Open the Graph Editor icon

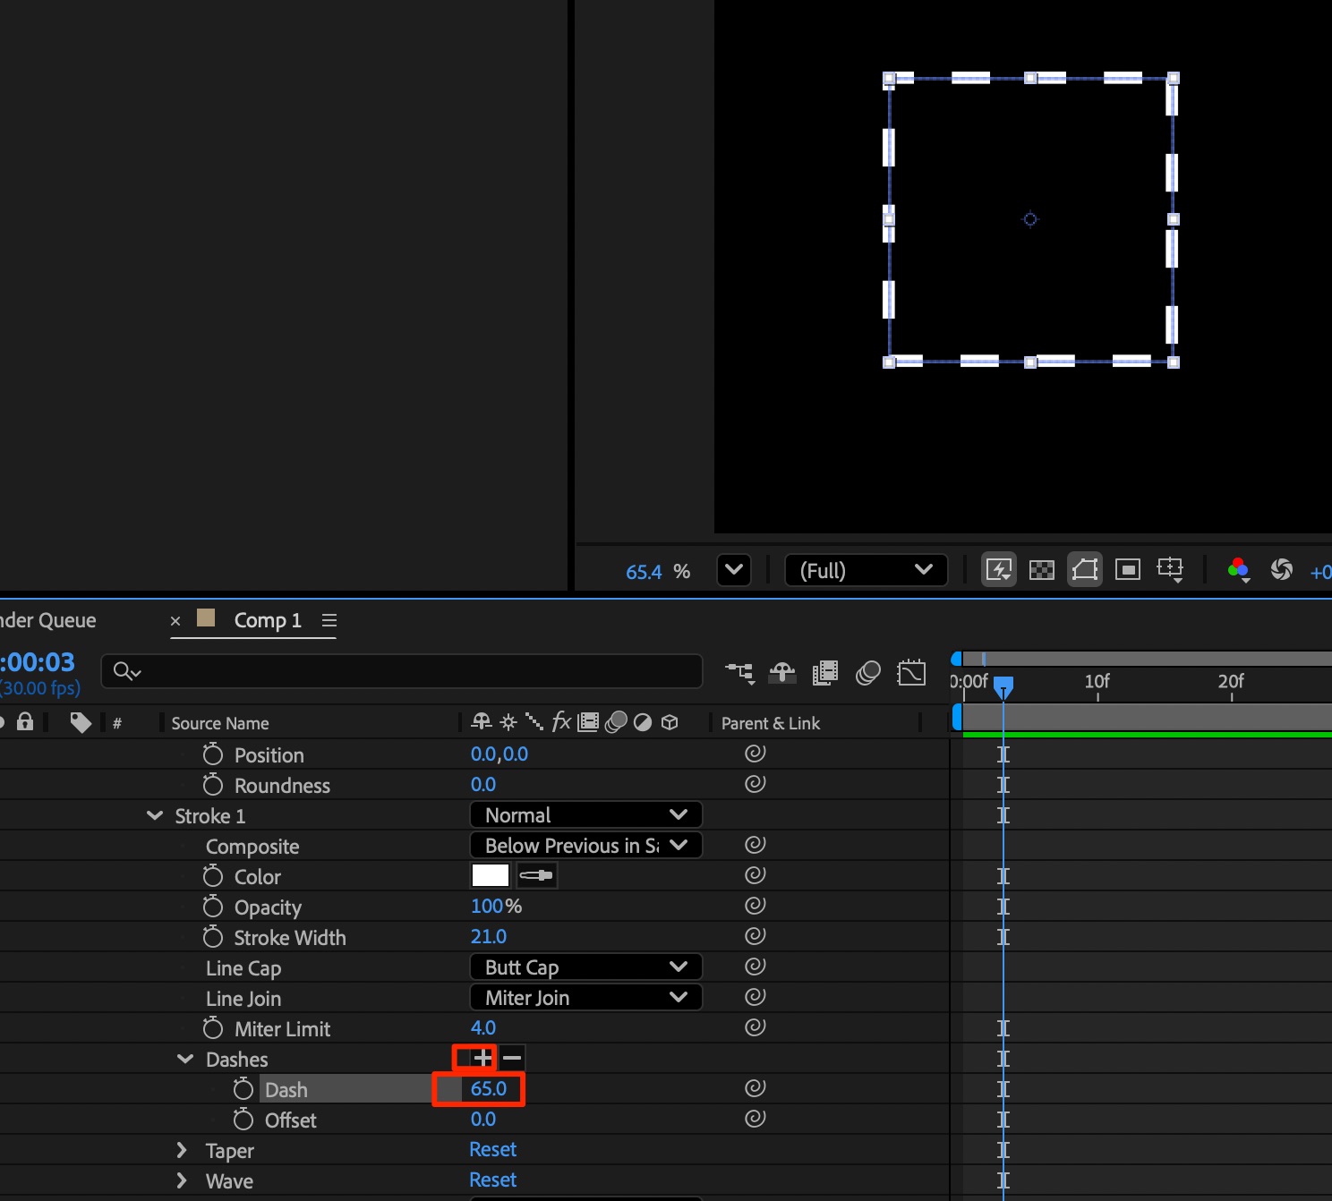(911, 673)
